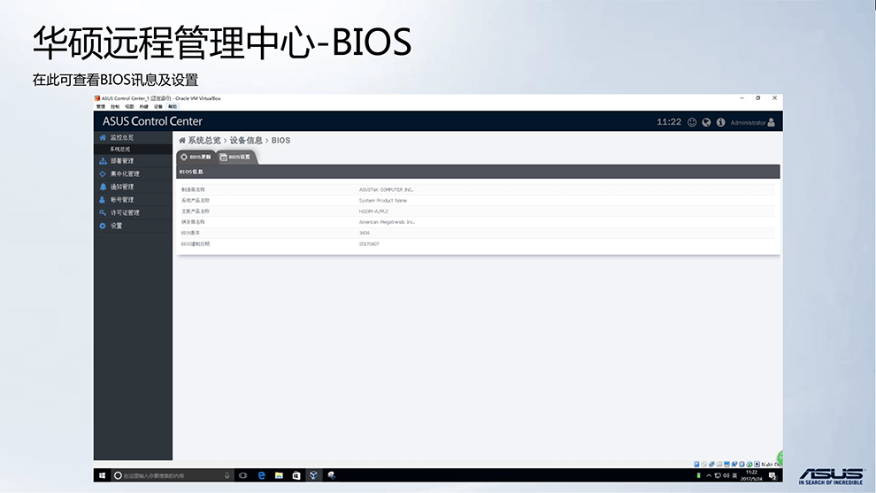Viewport: 876px width, 493px height.
Task: Click the microphone icon in search box
Action: pyautogui.click(x=227, y=475)
